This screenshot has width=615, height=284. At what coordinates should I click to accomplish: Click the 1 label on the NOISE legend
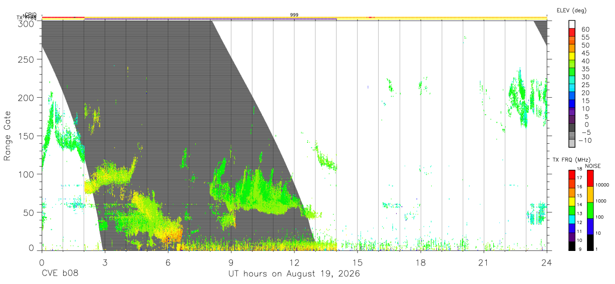(596, 249)
